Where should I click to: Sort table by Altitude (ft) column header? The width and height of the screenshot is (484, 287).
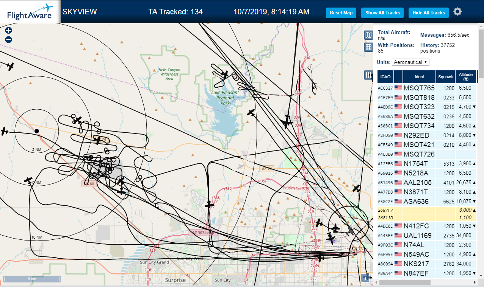[x=466, y=77]
